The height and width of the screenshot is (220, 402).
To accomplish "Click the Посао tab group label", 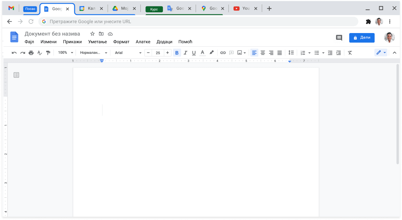I will coord(30,9).
